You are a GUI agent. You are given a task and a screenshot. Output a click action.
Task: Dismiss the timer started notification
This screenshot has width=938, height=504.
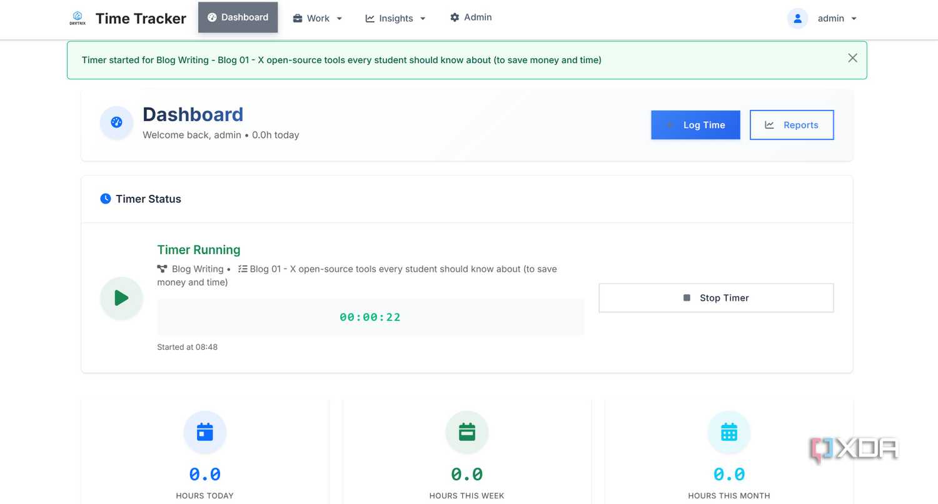(852, 58)
